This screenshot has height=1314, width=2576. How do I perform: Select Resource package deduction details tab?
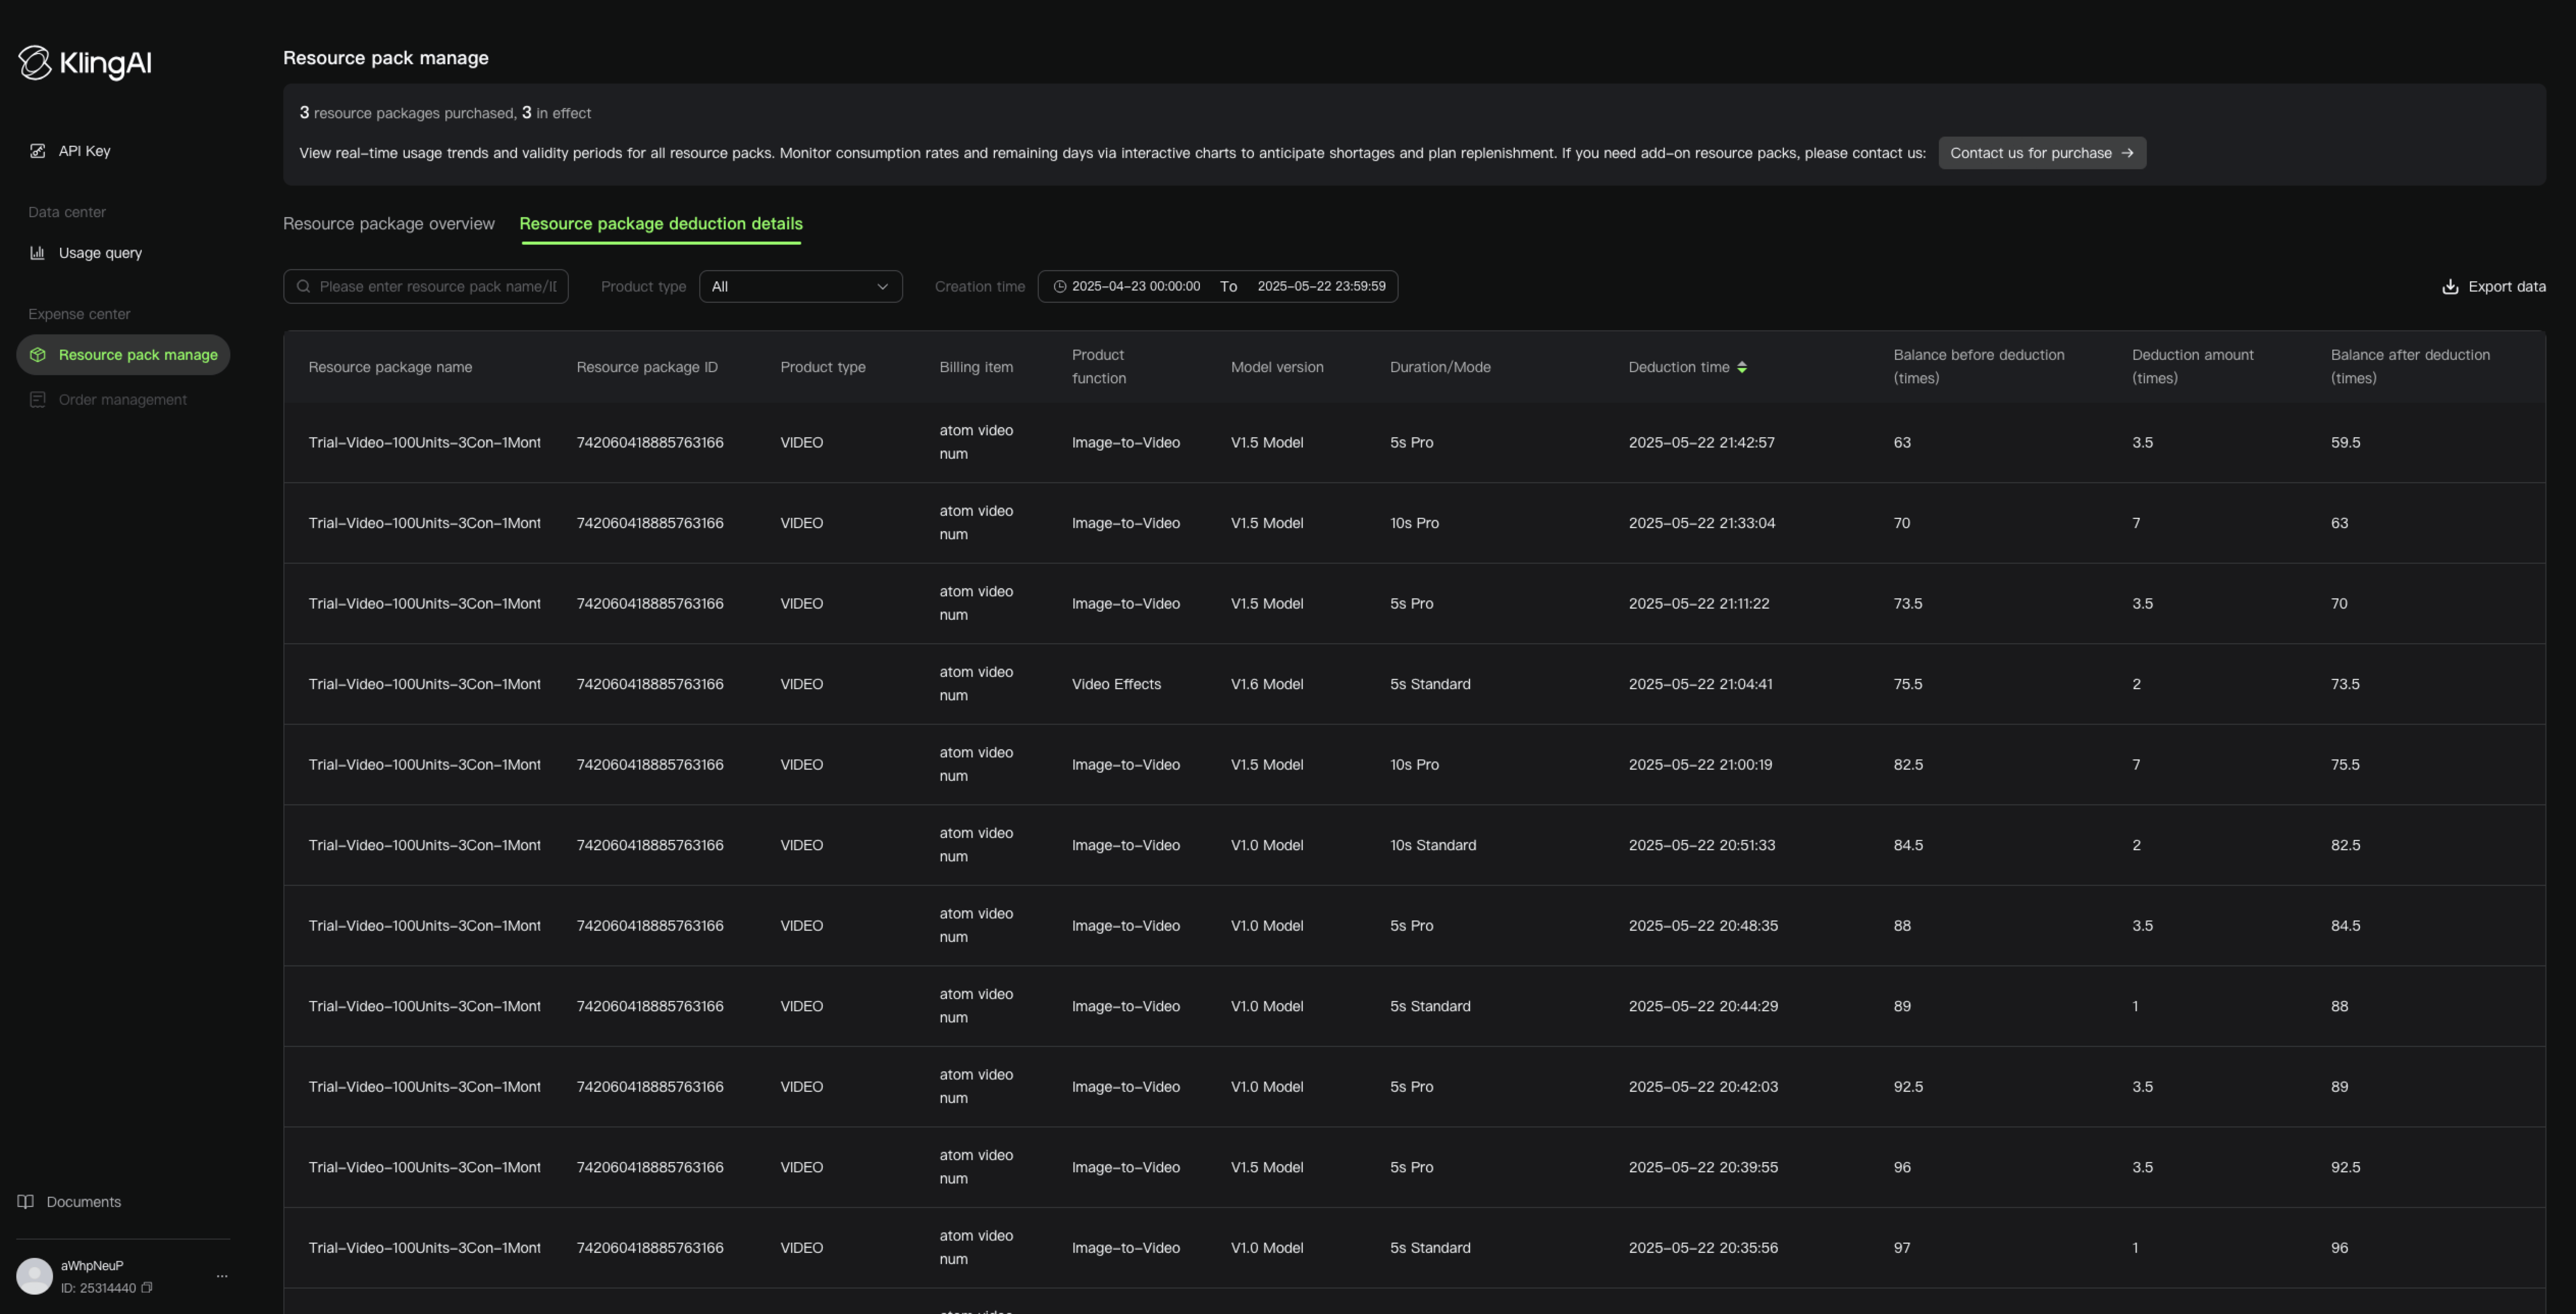(661, 224)
